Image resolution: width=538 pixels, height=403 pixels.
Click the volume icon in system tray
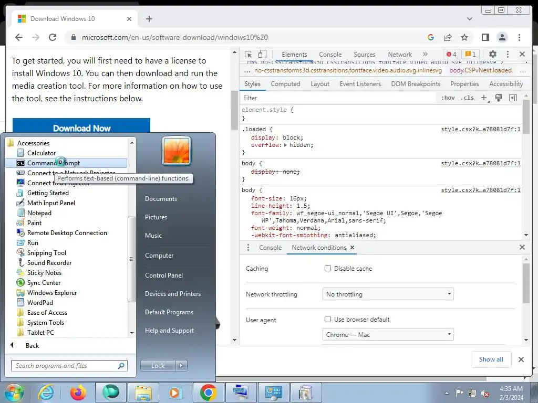[485, 393]
